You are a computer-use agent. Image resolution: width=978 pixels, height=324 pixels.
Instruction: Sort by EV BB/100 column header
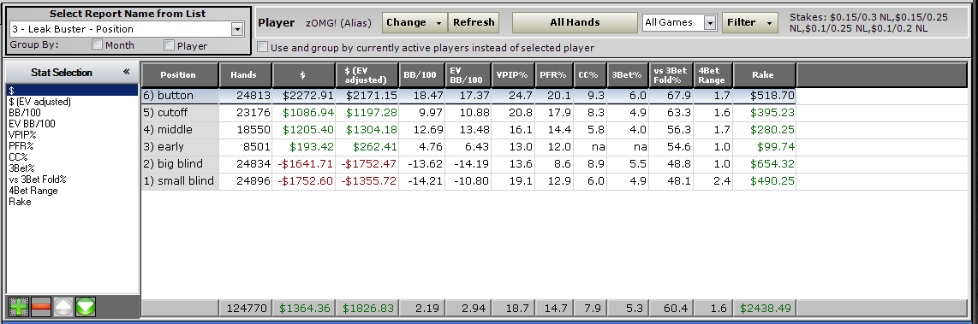coord(468,74)
